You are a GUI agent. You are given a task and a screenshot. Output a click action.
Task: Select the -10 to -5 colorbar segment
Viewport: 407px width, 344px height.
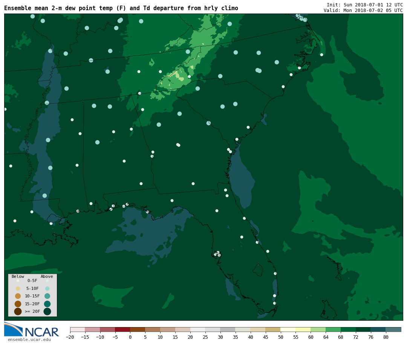(108, 330)
